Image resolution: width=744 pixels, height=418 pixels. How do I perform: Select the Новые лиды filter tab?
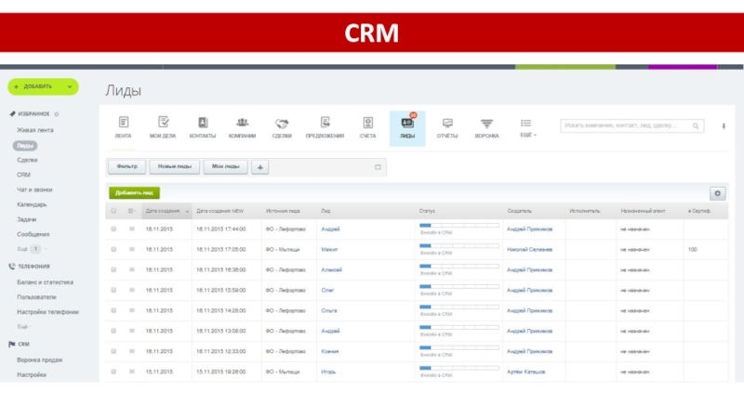coord(175,167)
